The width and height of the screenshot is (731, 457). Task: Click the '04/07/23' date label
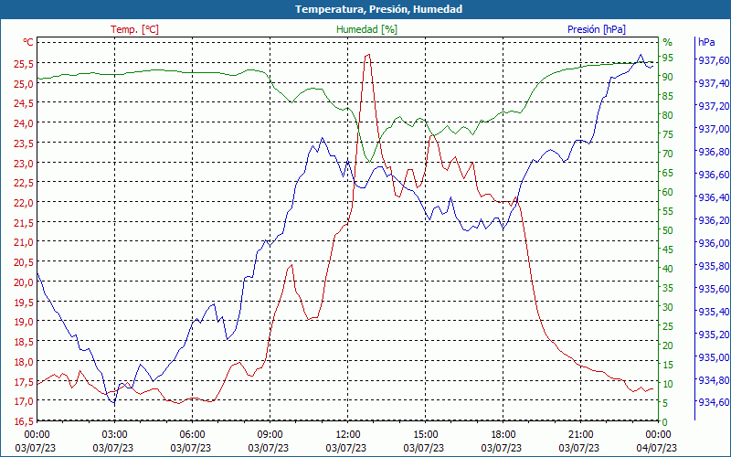click(x=656, y=448)
